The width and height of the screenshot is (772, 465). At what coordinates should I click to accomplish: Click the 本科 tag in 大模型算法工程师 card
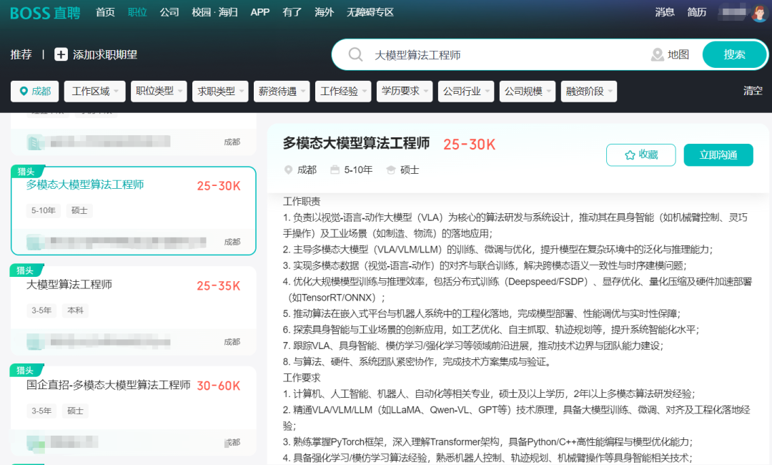pos(75,310)
